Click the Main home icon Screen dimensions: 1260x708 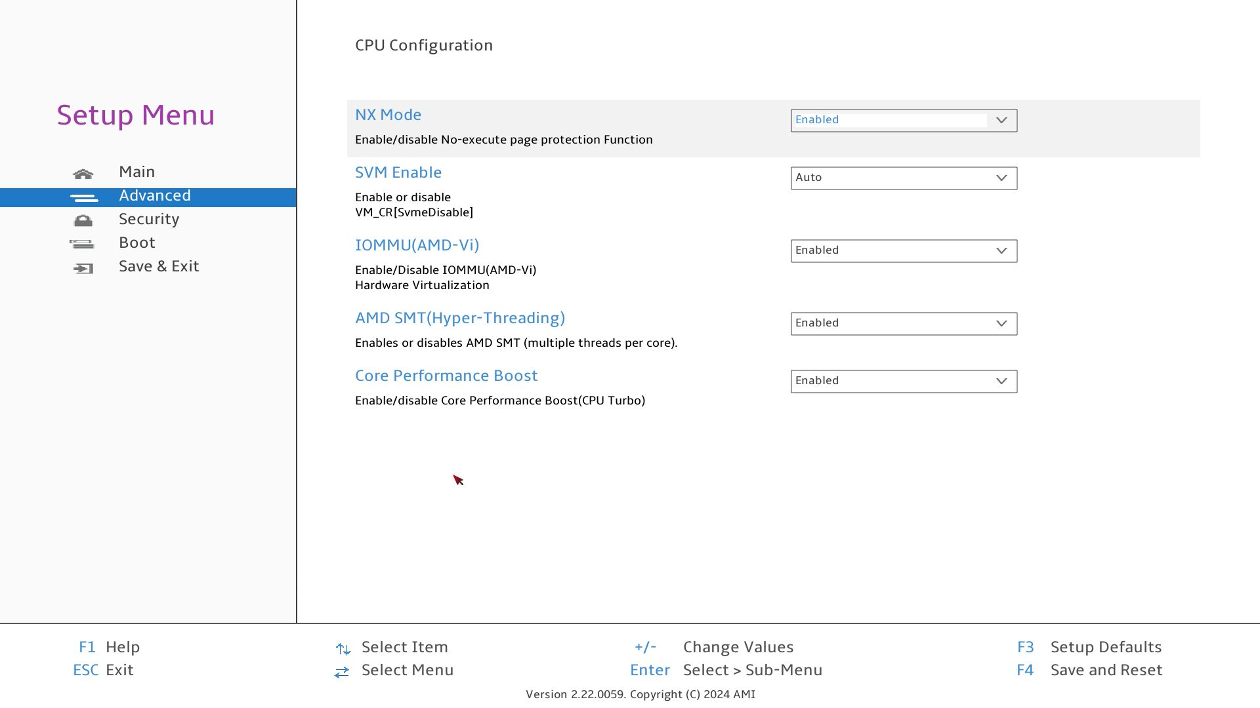pos(83,174)
